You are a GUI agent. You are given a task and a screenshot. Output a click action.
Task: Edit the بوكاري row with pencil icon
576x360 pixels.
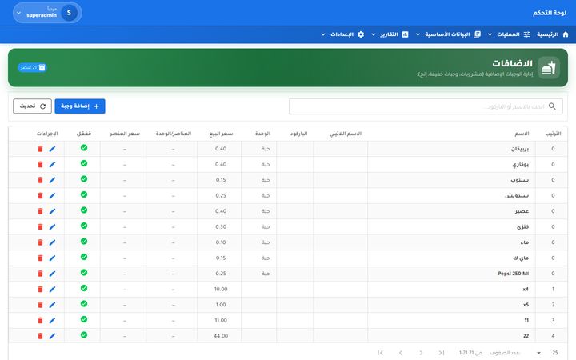(x=52, y=164)
